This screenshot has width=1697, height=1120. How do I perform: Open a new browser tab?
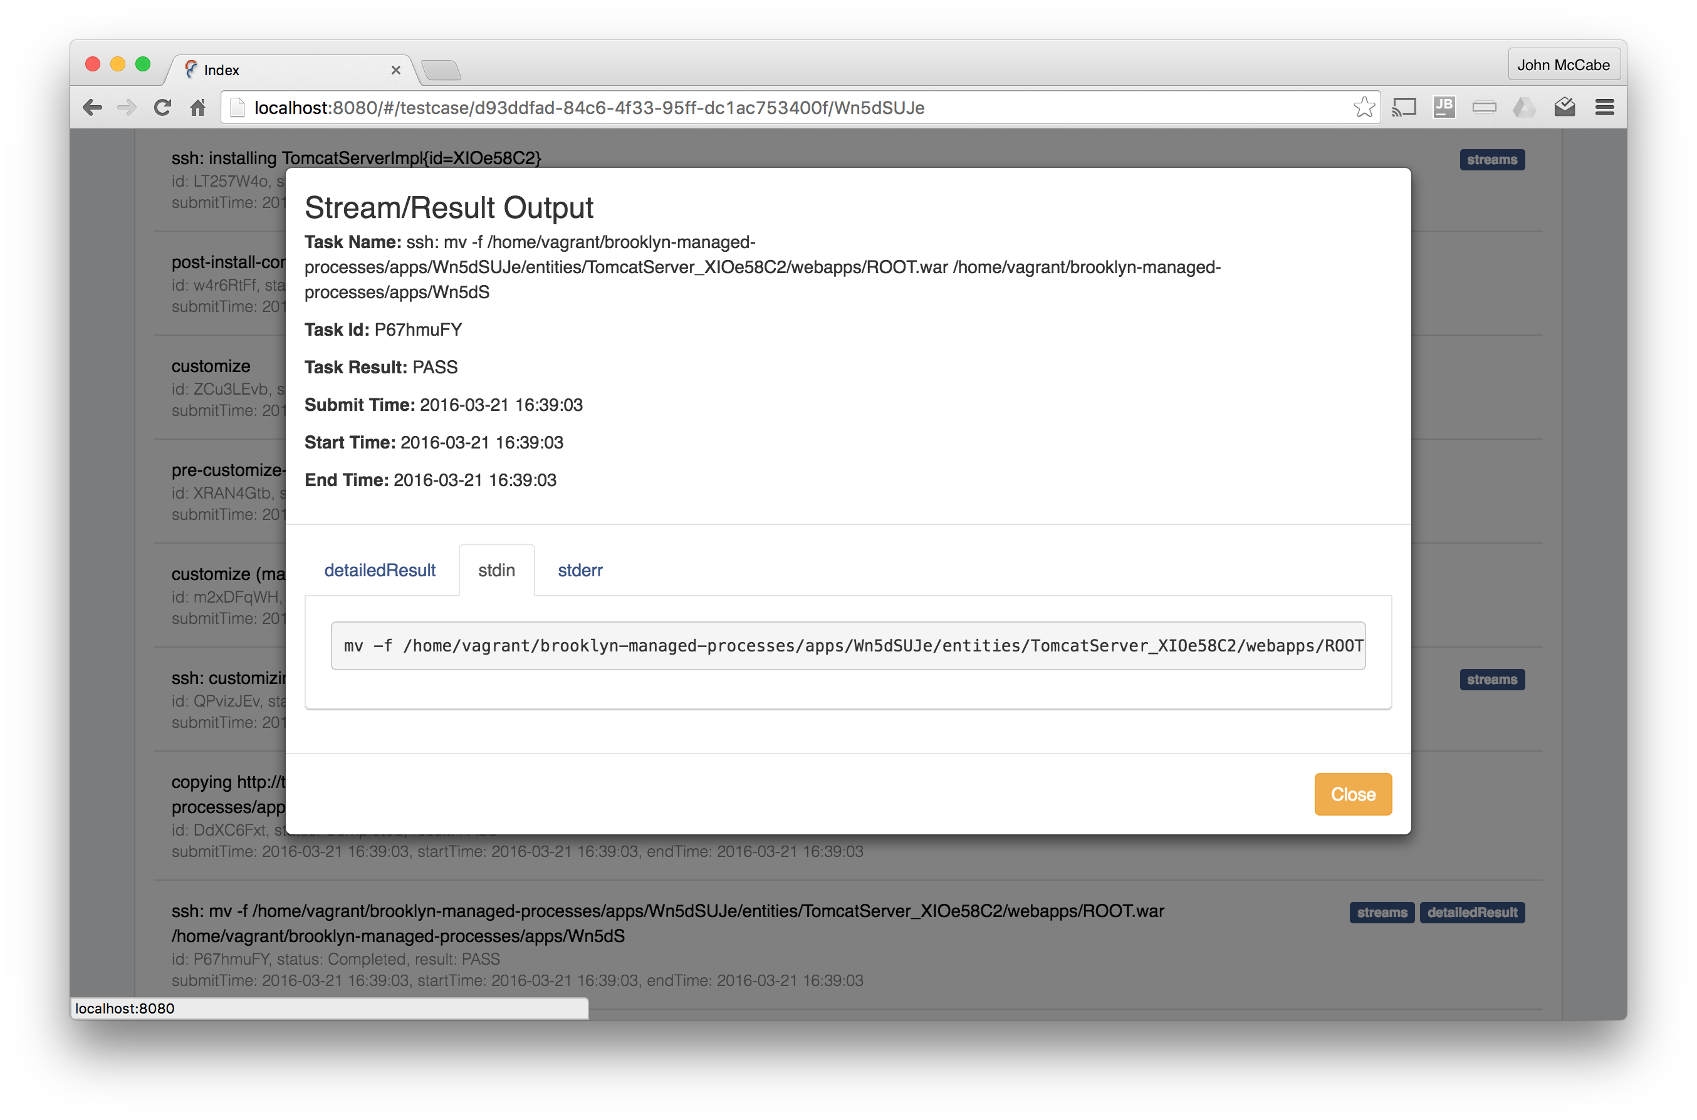(x=441, y=70)
